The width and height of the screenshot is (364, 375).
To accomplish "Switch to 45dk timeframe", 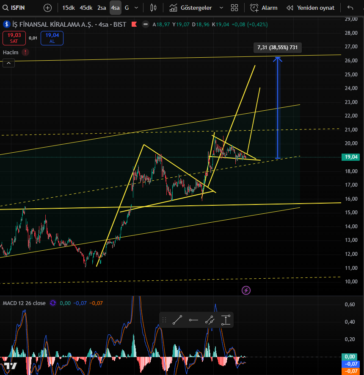I will [86, 8].
